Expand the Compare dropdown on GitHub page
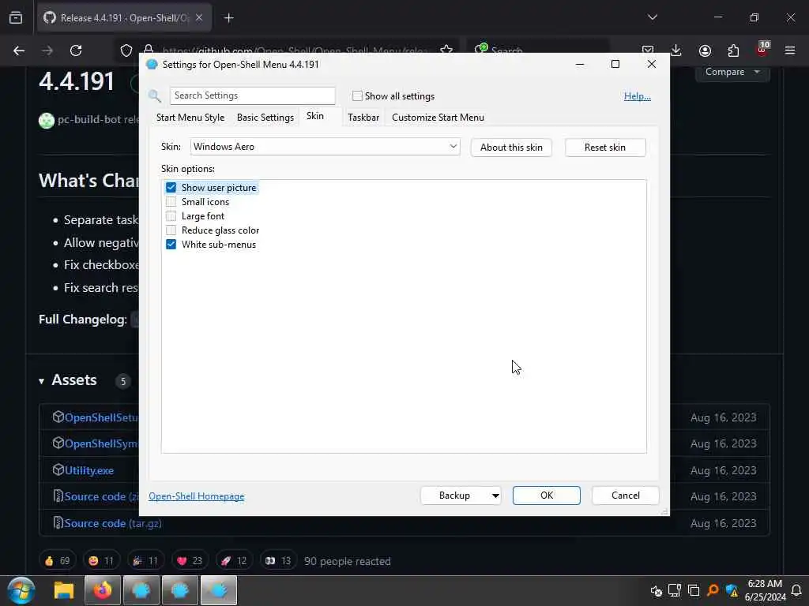 (732, 72)
